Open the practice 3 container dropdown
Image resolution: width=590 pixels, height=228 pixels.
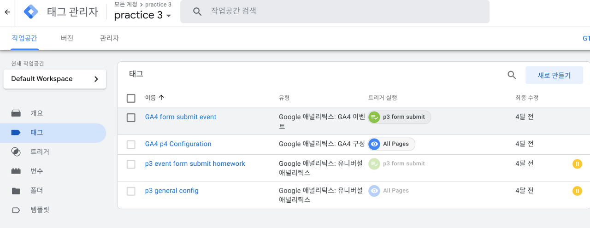coord(143,15)
